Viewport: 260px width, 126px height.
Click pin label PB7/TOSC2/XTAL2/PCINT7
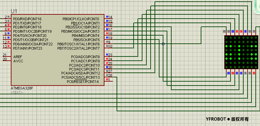(x=79, y=48)
